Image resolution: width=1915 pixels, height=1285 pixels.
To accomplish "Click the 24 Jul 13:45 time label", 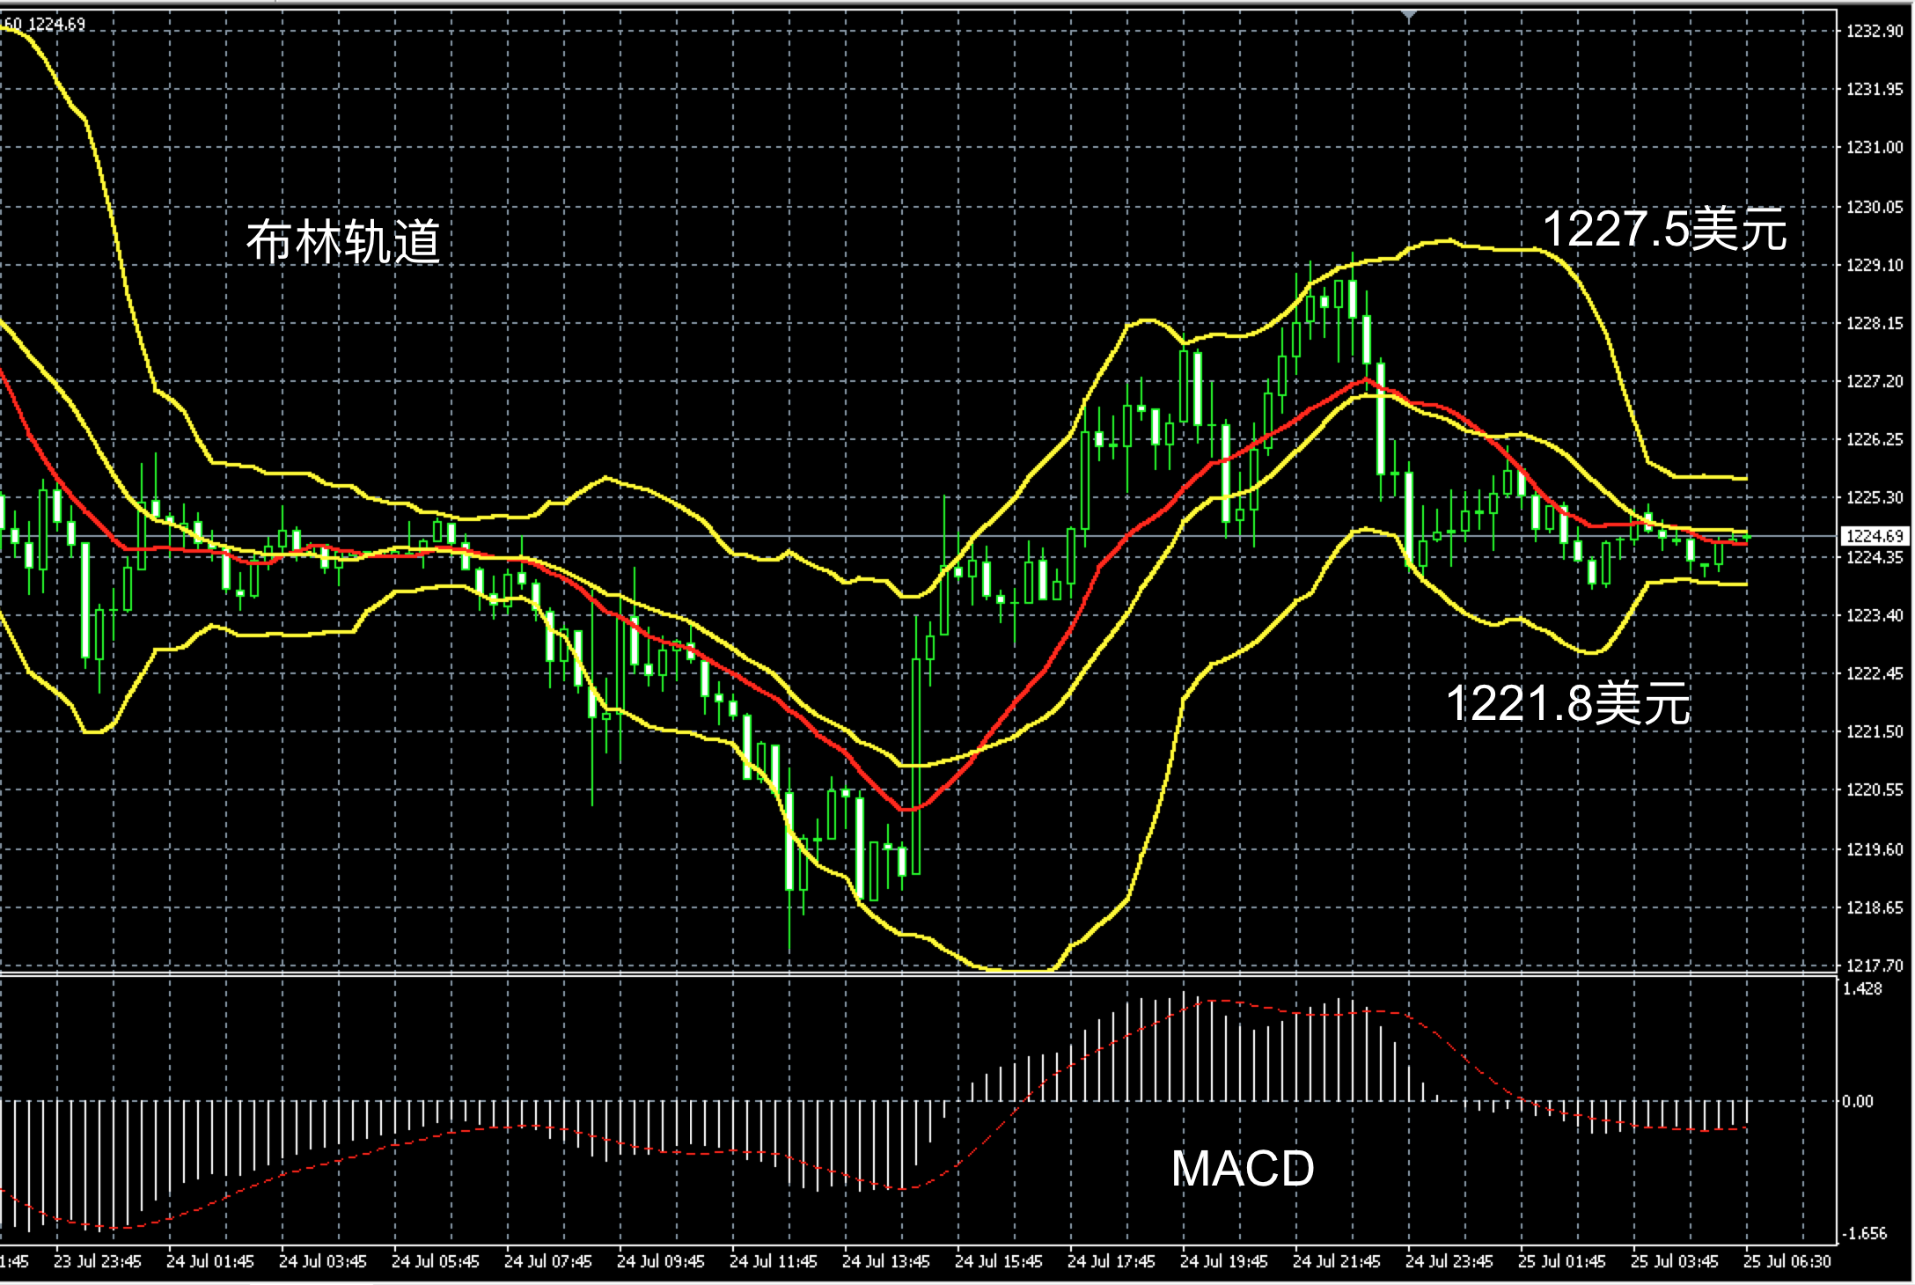I will pos(885,1262).
